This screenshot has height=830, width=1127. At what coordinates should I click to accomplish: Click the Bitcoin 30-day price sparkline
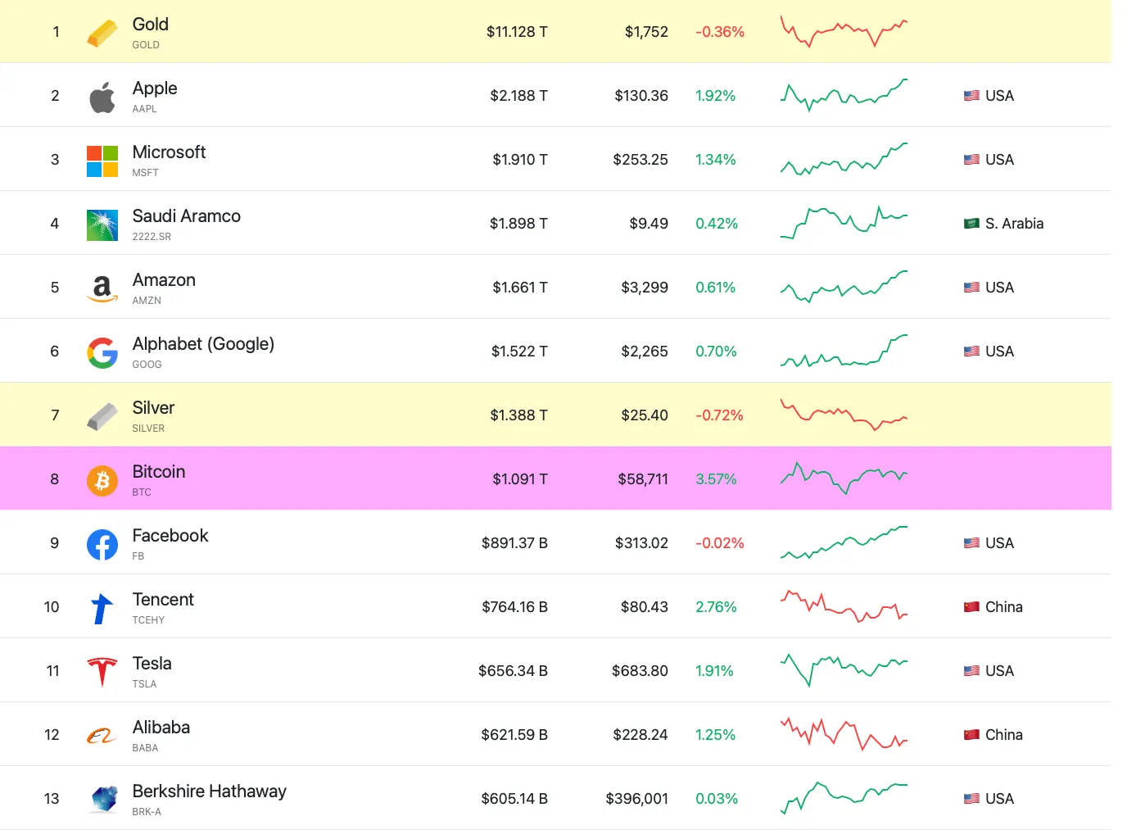tap(844, 478)
